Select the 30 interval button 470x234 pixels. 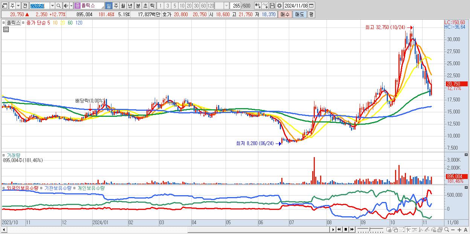coord(196,6)
